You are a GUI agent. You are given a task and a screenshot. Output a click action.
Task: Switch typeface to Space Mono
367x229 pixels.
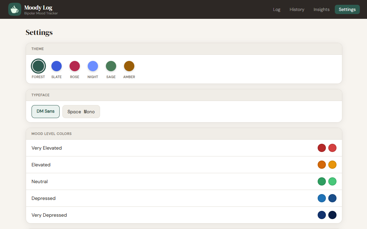[81, 111]
